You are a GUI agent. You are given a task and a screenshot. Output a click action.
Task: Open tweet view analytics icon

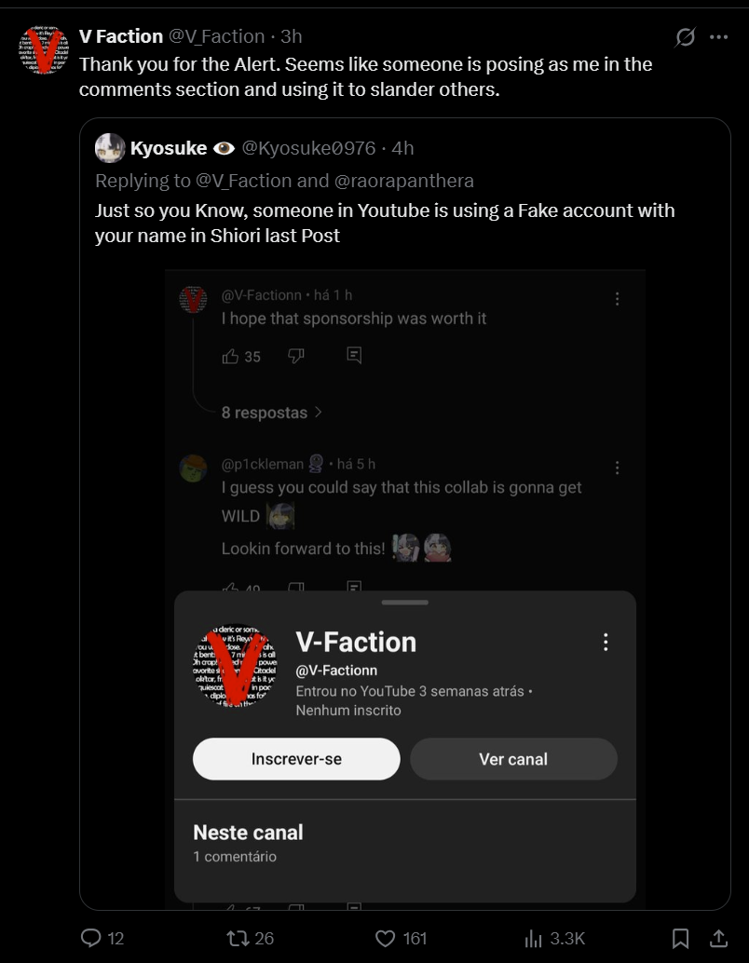(x=534, y=938)
